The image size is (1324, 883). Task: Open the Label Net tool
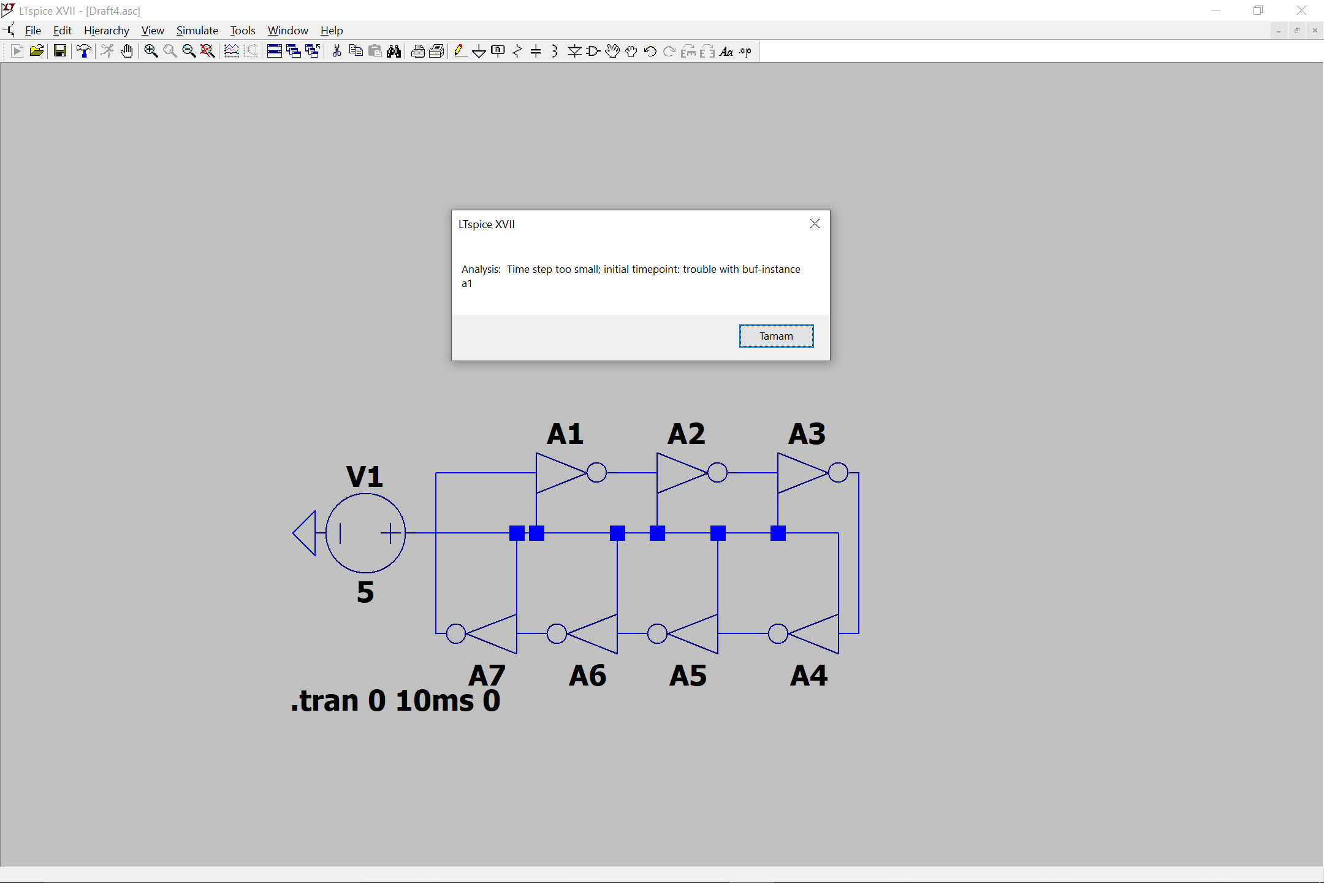[498, 51]
